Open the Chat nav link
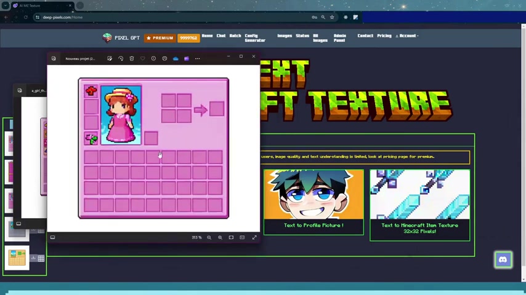This screenshot has height=295, width=526. tap(221, 36)
